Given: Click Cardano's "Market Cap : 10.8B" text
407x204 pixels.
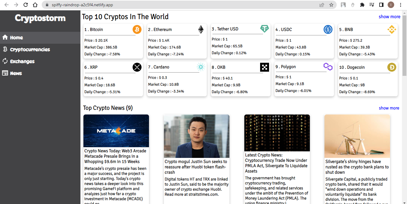Looking at the screenshot, I should pyautogui.click(x=163, y=84).
